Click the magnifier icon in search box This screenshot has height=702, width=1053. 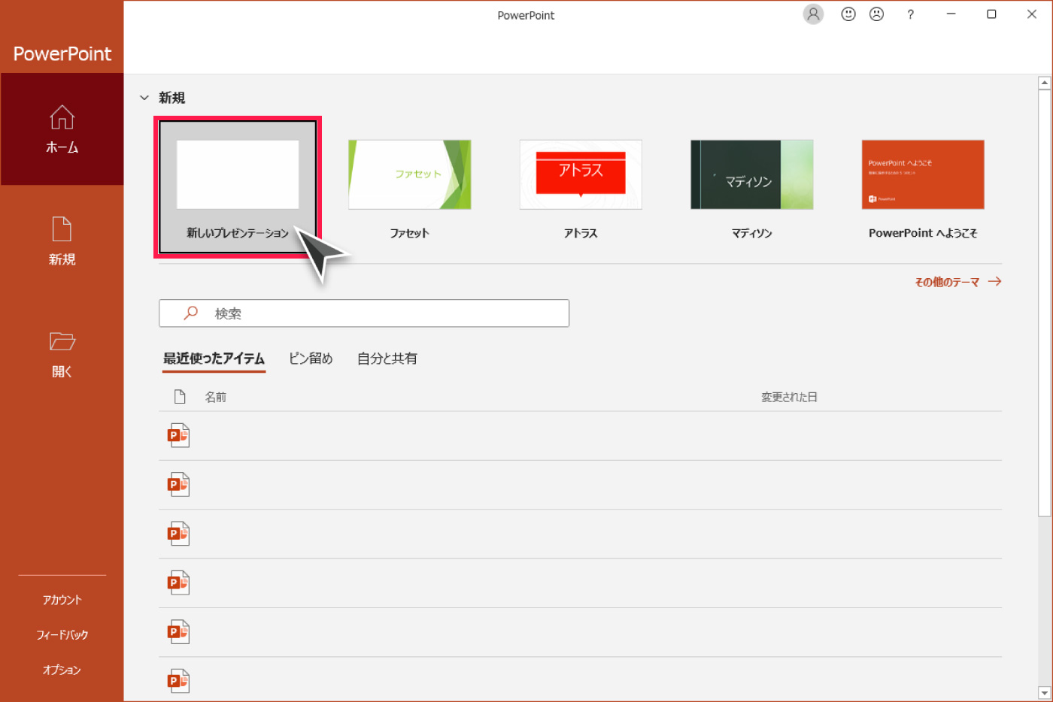[190, 313]
